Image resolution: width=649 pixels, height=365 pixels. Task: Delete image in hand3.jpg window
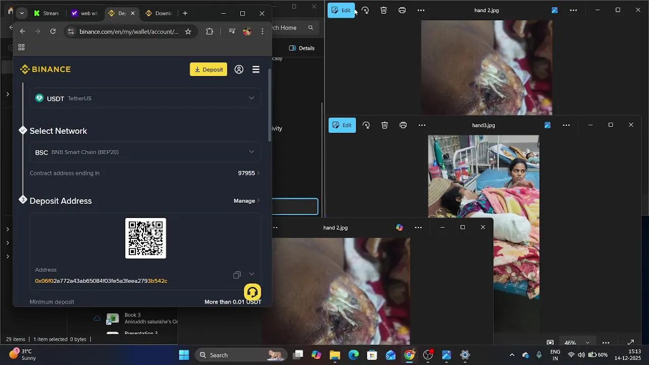[385, 125]
